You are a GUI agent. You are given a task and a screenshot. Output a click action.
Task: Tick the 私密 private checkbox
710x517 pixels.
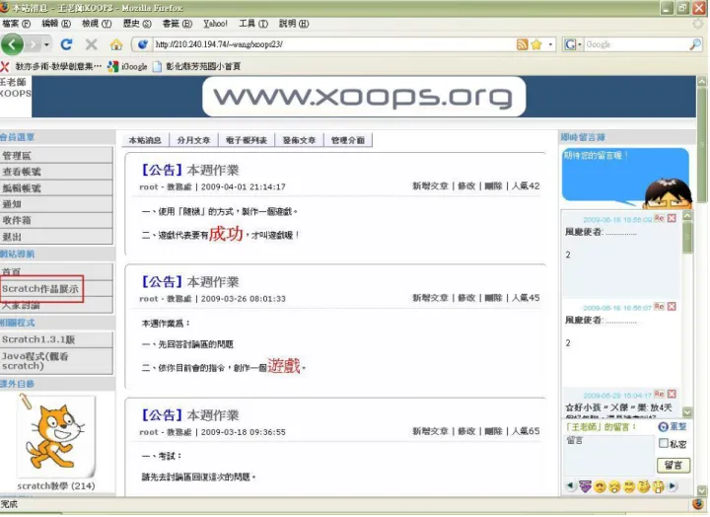pos(664,443)
